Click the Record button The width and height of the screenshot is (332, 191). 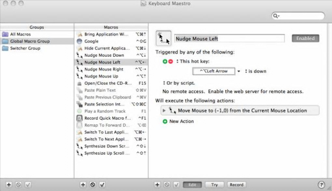pyautogui.click(x=237, y=185)
